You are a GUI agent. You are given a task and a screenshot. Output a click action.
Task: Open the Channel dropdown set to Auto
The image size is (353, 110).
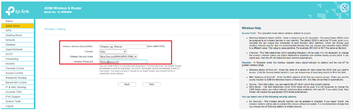coord(113,52)
